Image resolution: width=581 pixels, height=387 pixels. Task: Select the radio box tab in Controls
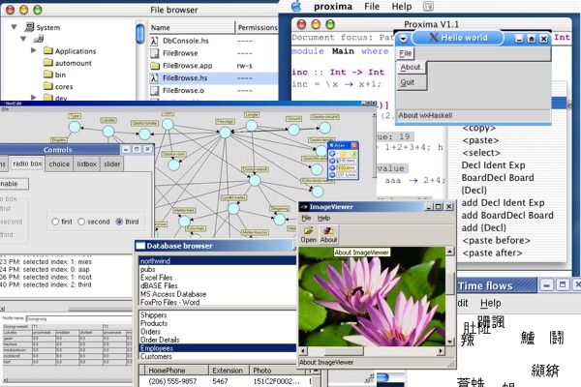coord(27,164)
